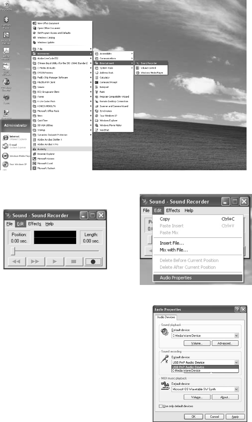Image resolution: width=252 pixels, height=422 pixels.
Task: Open the Adobe Acrobat desktop shortcut
Action: pyautogui.click(x=6, y=54)
